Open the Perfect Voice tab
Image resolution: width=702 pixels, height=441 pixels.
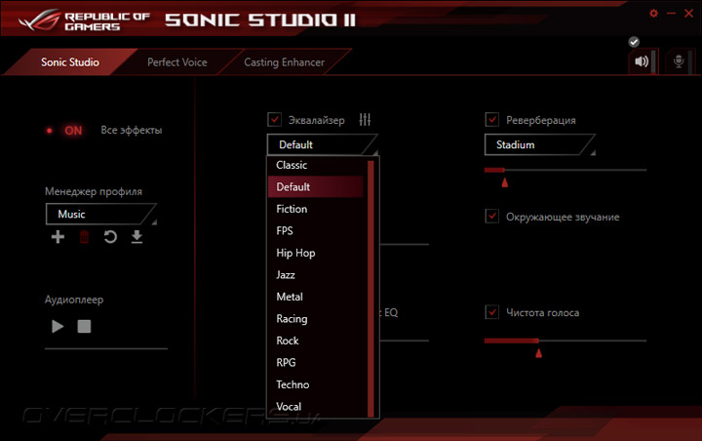coord(177,62)
